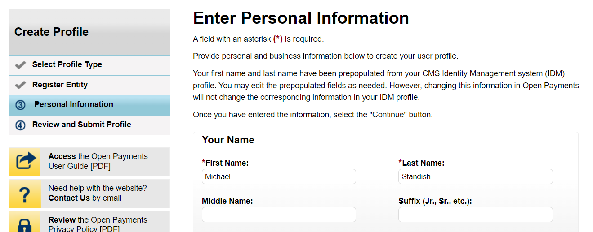Screen dimensions: 593x232
Task: Click the Contact Us by email link
Action: pyautogui.click(x=69, y=198)
